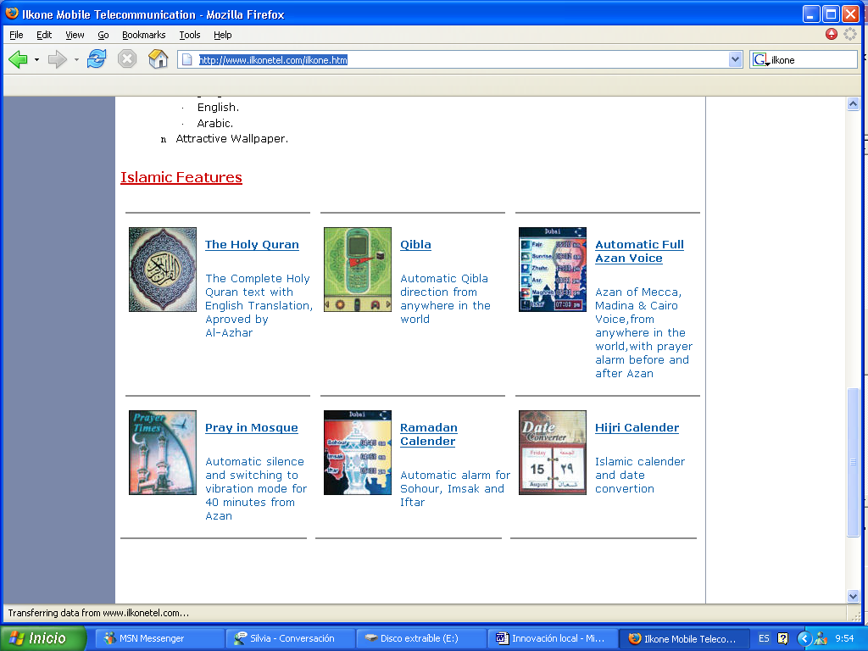Click the red update notification icon
868x651 pixels.
[832, 34]
